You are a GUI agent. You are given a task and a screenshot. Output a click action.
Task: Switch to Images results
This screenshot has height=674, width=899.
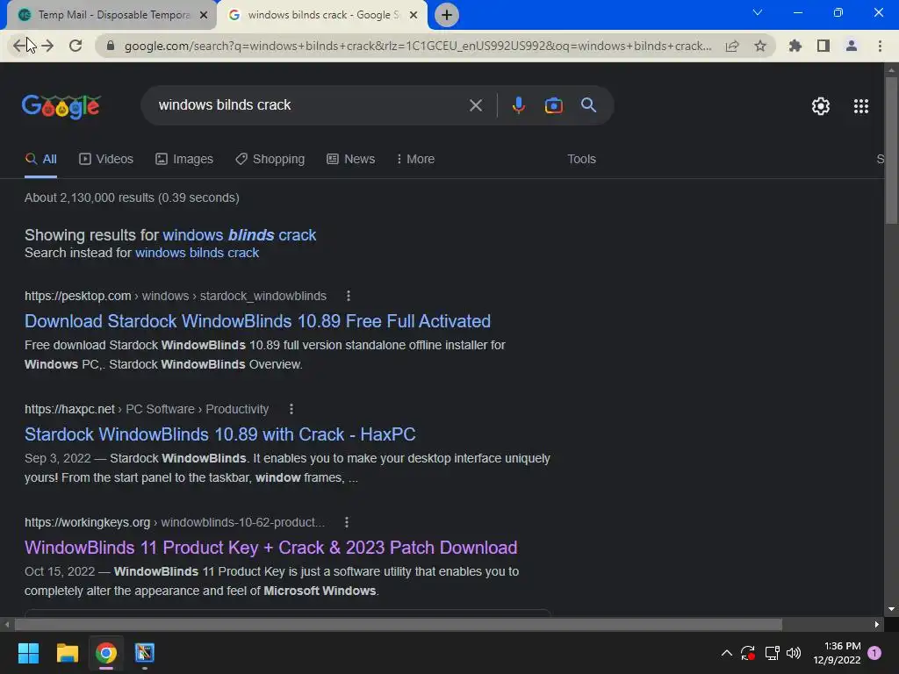tap(184, 160)
